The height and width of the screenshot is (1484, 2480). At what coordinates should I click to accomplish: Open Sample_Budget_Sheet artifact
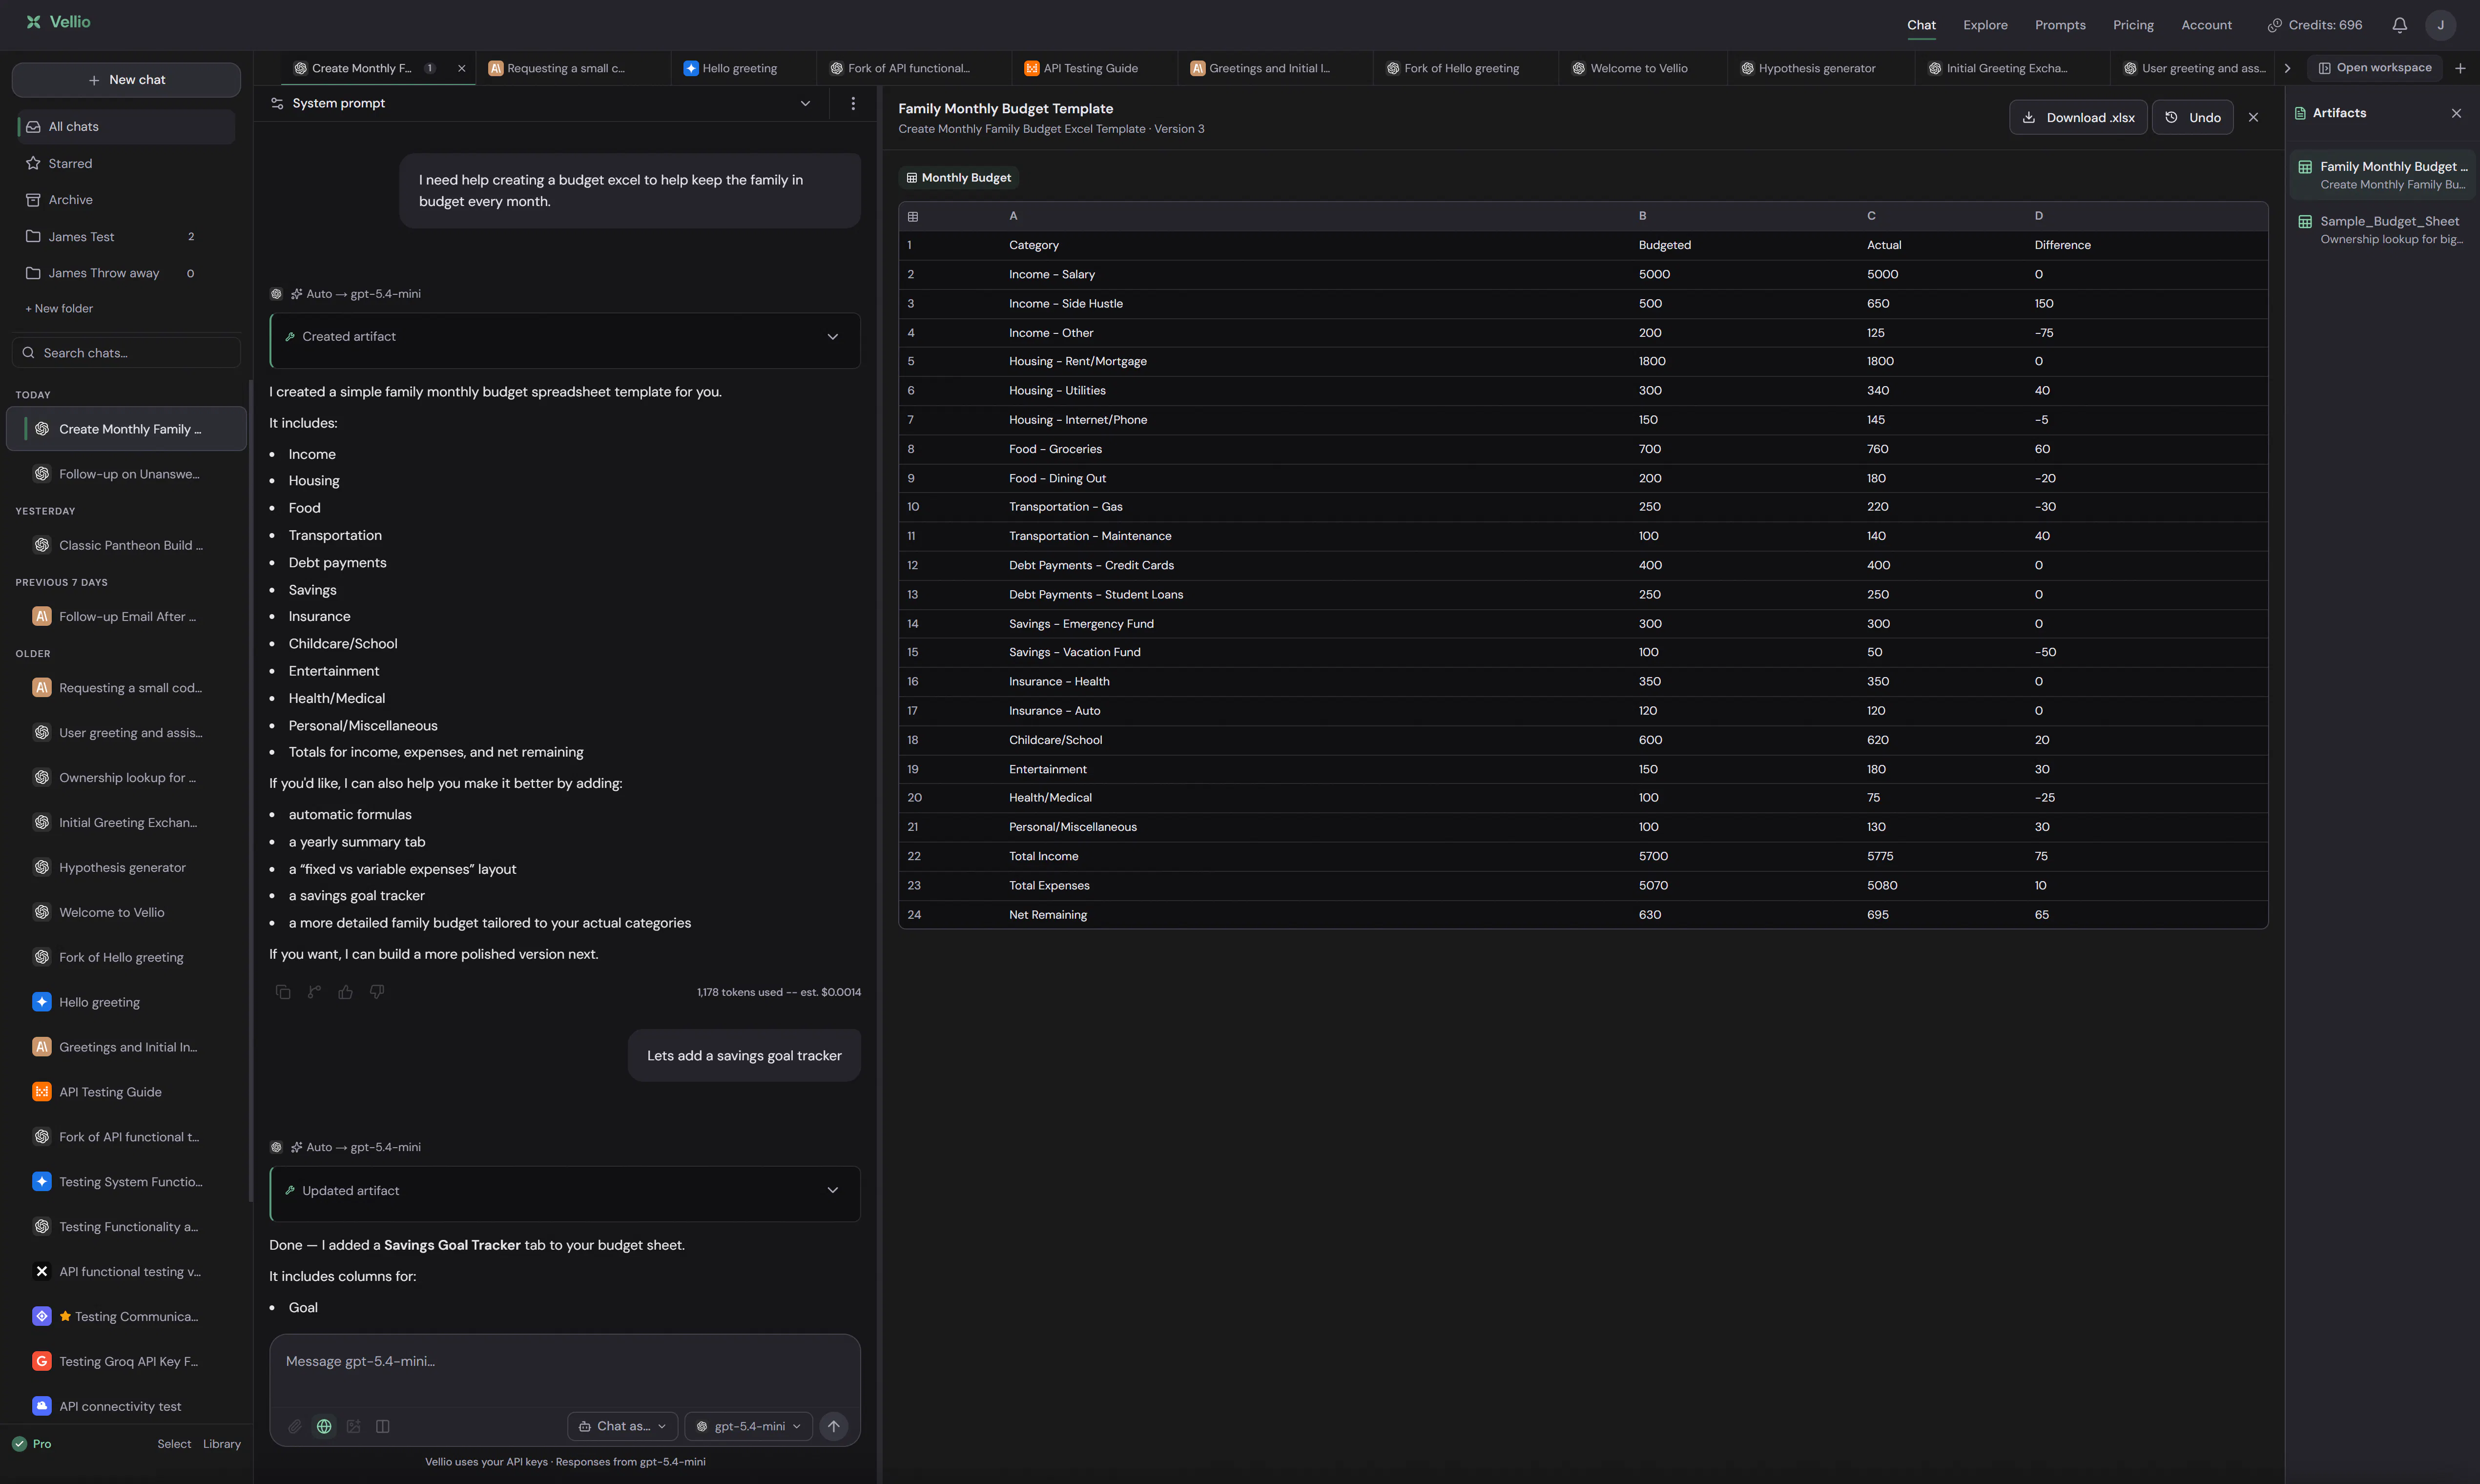click(x=2383, y=229)
